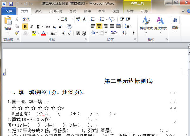Open the Find binoculars editing icon
Image resolution: width=190 pixels, height=136 pixels.
pyautogui.click(x=175, y=20)
